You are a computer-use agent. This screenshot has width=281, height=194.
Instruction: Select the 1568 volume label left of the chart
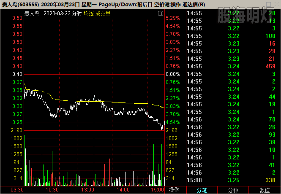(16, 146)
